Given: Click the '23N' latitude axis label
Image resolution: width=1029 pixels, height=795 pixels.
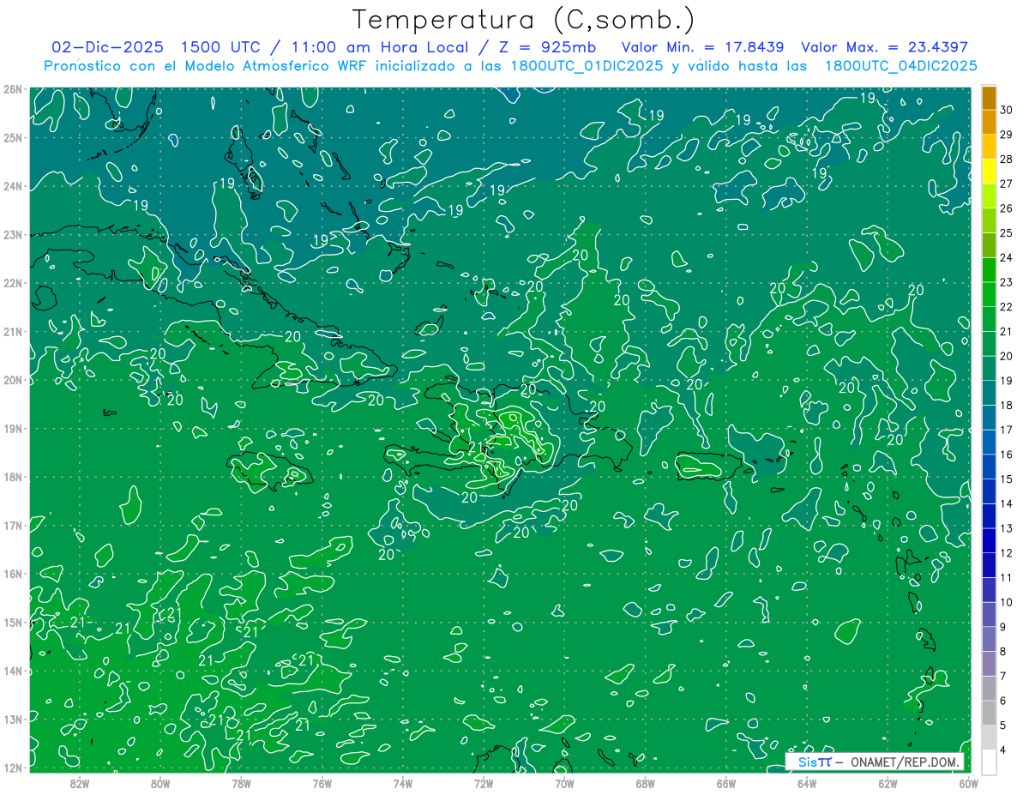Looking at the screenshot, I should 13,235.
